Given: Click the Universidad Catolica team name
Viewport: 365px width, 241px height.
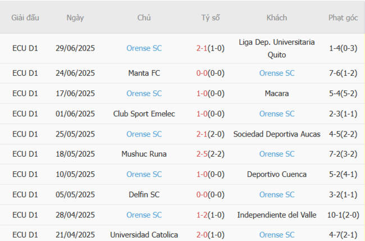Looking at the screenshot, I should pyautogui.click(x=144, y=235).
